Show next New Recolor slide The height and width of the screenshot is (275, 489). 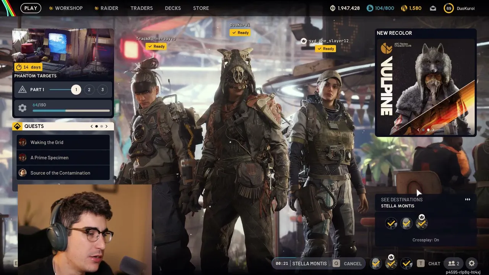point(433,130)
